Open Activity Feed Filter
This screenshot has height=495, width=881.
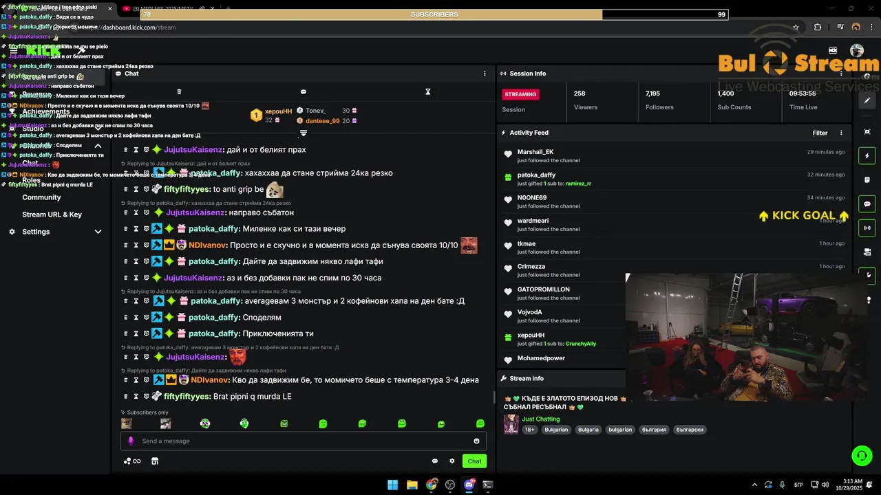[x=820, y=133]
